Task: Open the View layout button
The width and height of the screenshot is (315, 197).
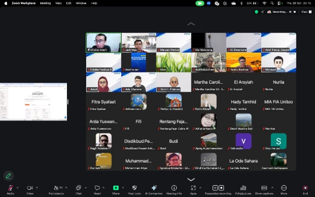Action: (x=307, y=12)
